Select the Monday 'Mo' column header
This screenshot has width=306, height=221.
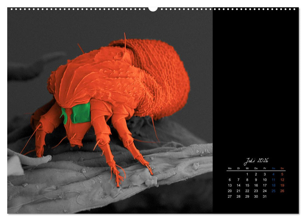point(230,168)
